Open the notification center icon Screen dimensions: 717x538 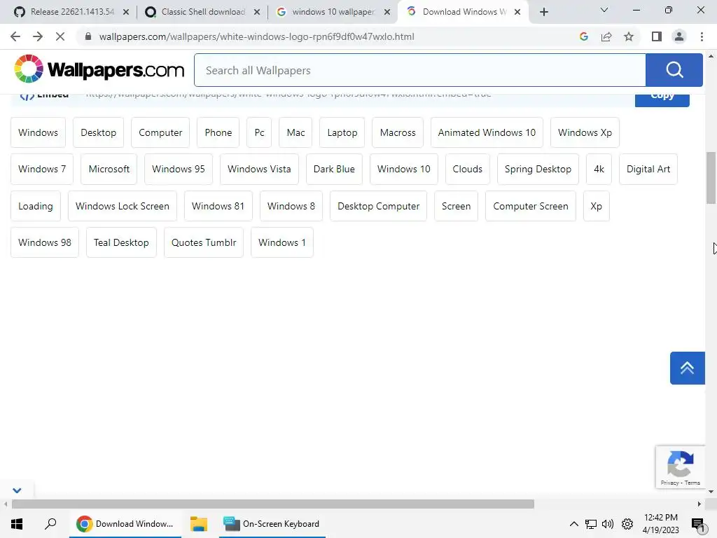(x=698, y=525)
